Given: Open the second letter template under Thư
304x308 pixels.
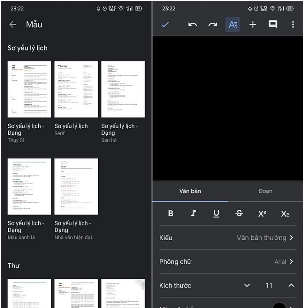Looking at the screenshot, I should pos(76,294).
